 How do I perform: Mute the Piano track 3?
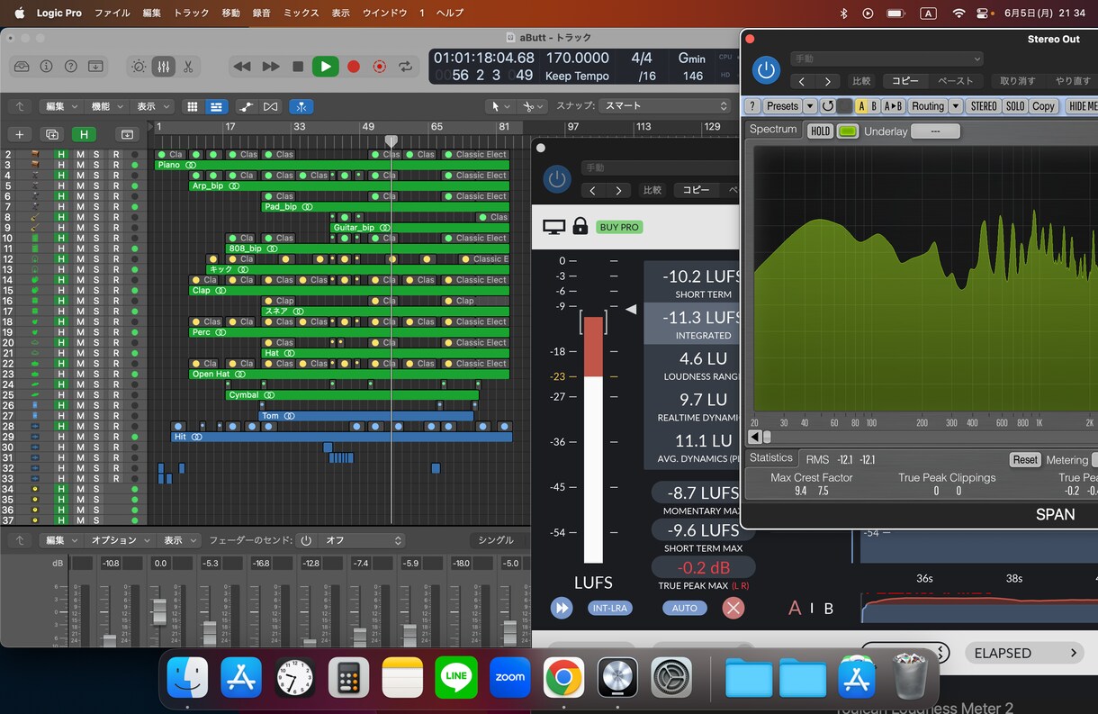point(79,165)
